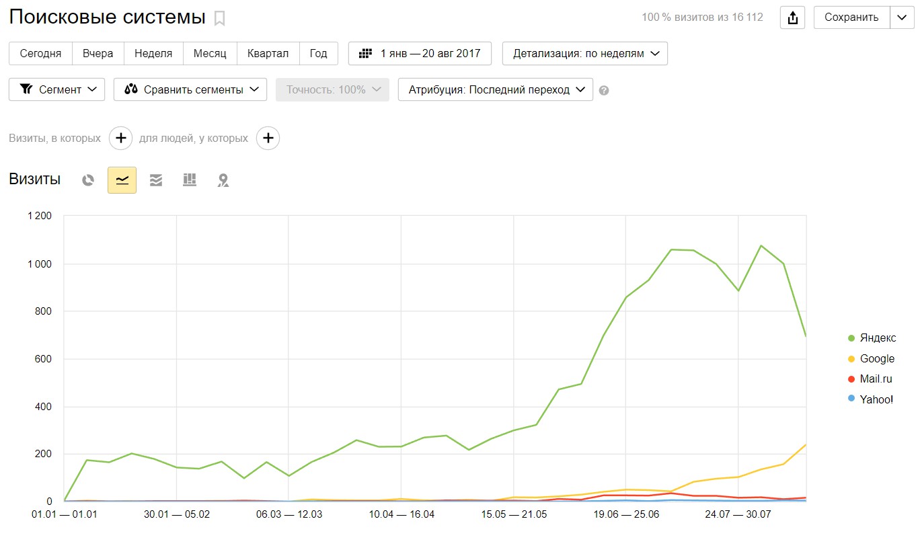The width and height of the screenshot is (918, 554).
Task: Switch to pie chart view
Action: coord(88,180)
